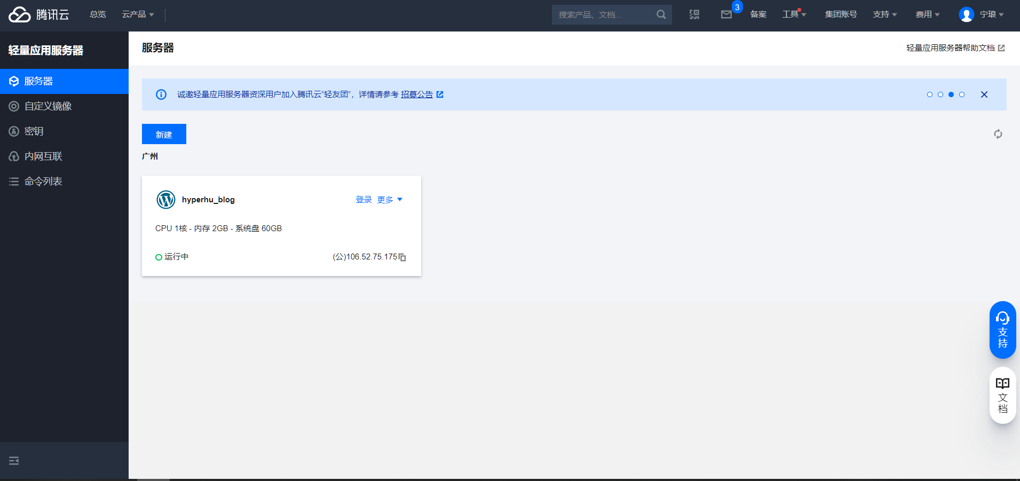This screenshot has width=1020, height=481.
Task: Click the 密钥 sidebar icon
Action: click(14, 131)
